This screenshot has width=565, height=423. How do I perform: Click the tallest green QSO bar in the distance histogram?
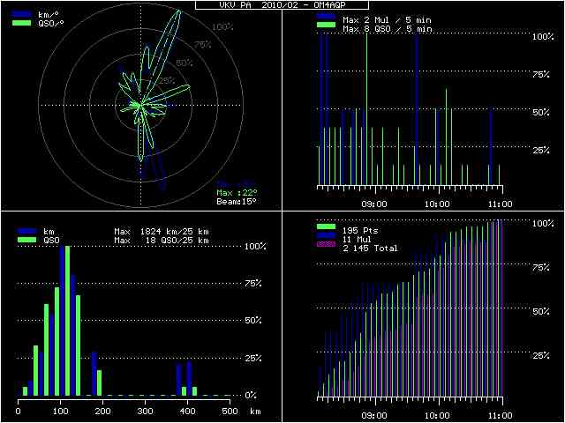click(x=67, y=321)
